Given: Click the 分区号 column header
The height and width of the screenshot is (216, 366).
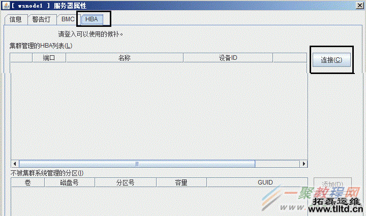Looking at the screenshot, I should [125, 183].
